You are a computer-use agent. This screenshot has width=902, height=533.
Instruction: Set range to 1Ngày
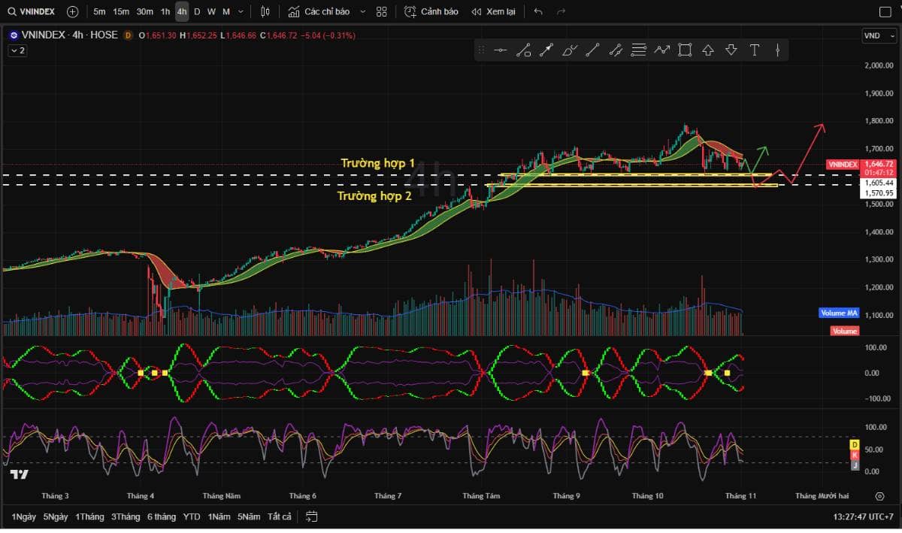point(23,516)
